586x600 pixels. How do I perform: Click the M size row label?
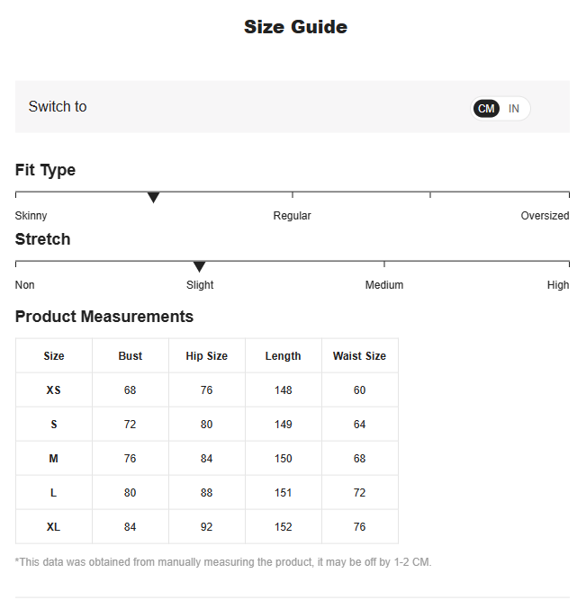coord(54,459)
